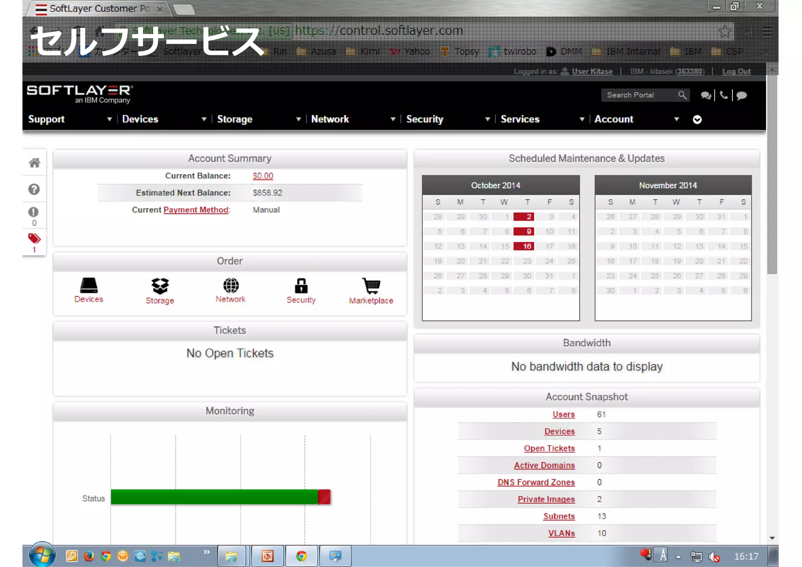Click the search magnifier icon in portal
This screenshot has width=802, height=567.
click(x=682, y=95)
